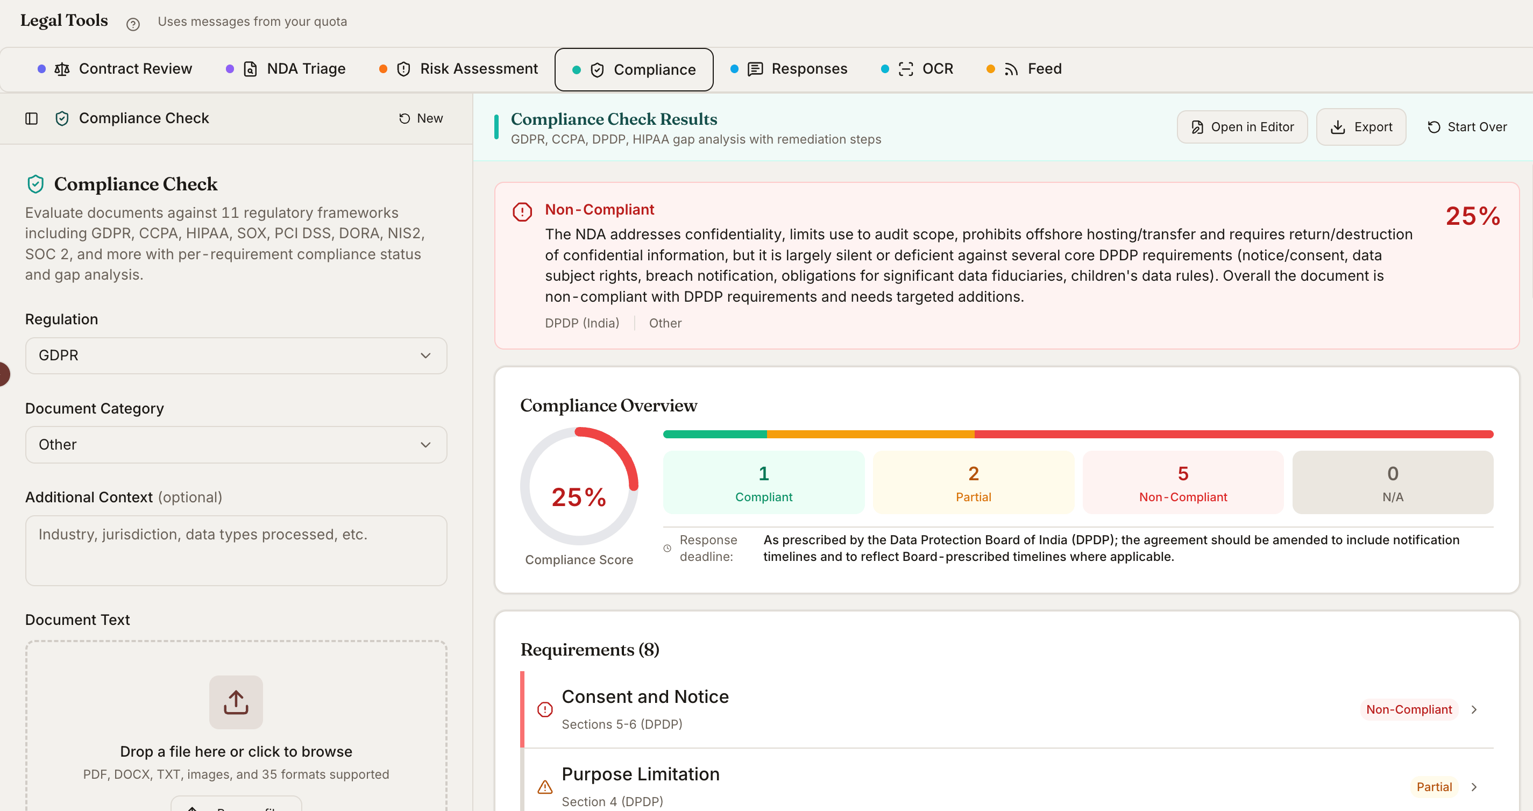Click the clock icon by Response deadline
Viewport: 1533px width, 811px height.
click(x=667, y=549)
